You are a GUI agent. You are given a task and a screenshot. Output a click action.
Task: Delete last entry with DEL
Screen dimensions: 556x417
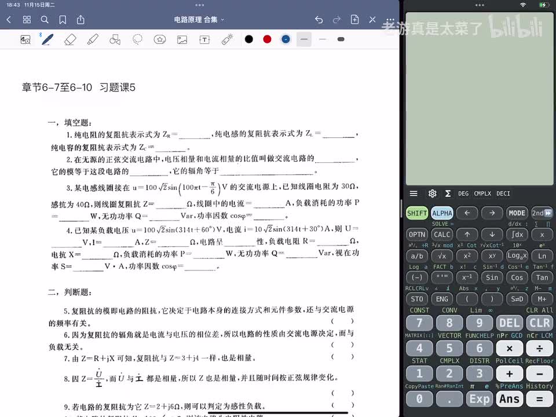tap(510, 323)
